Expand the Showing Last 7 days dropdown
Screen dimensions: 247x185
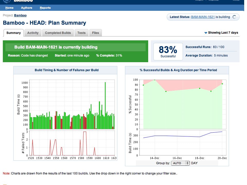[x=221, y=33]
